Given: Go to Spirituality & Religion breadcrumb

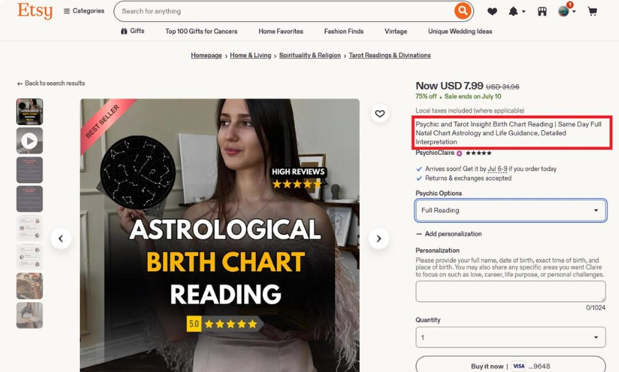Looking at the screenshot, I should (310, 55).
